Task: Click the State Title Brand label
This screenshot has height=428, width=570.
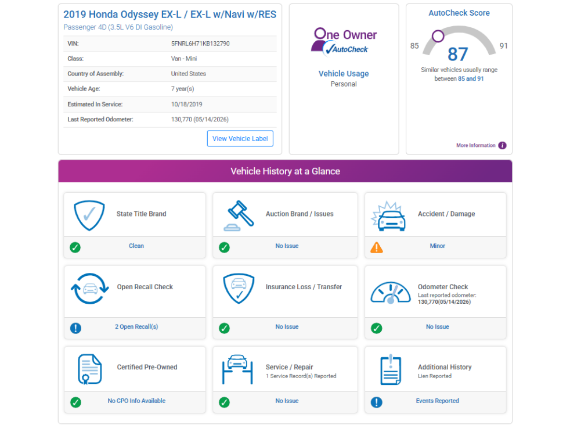Action: pos(142,214)
